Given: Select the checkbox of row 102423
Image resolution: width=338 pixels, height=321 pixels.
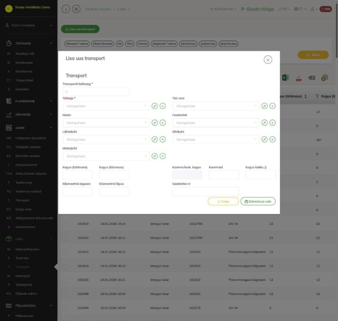Looking at the screenshot, I should pyautogui.click(x=65, y=253).
